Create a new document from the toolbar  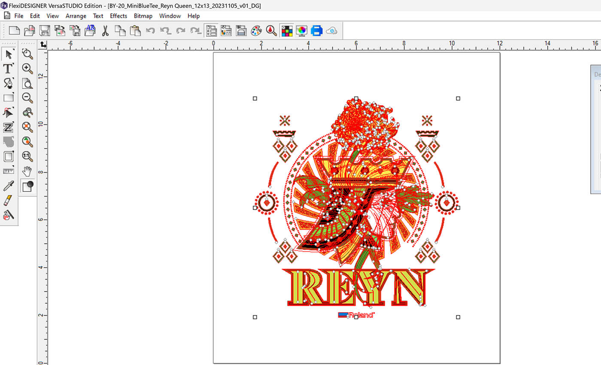tap(15, 30)
